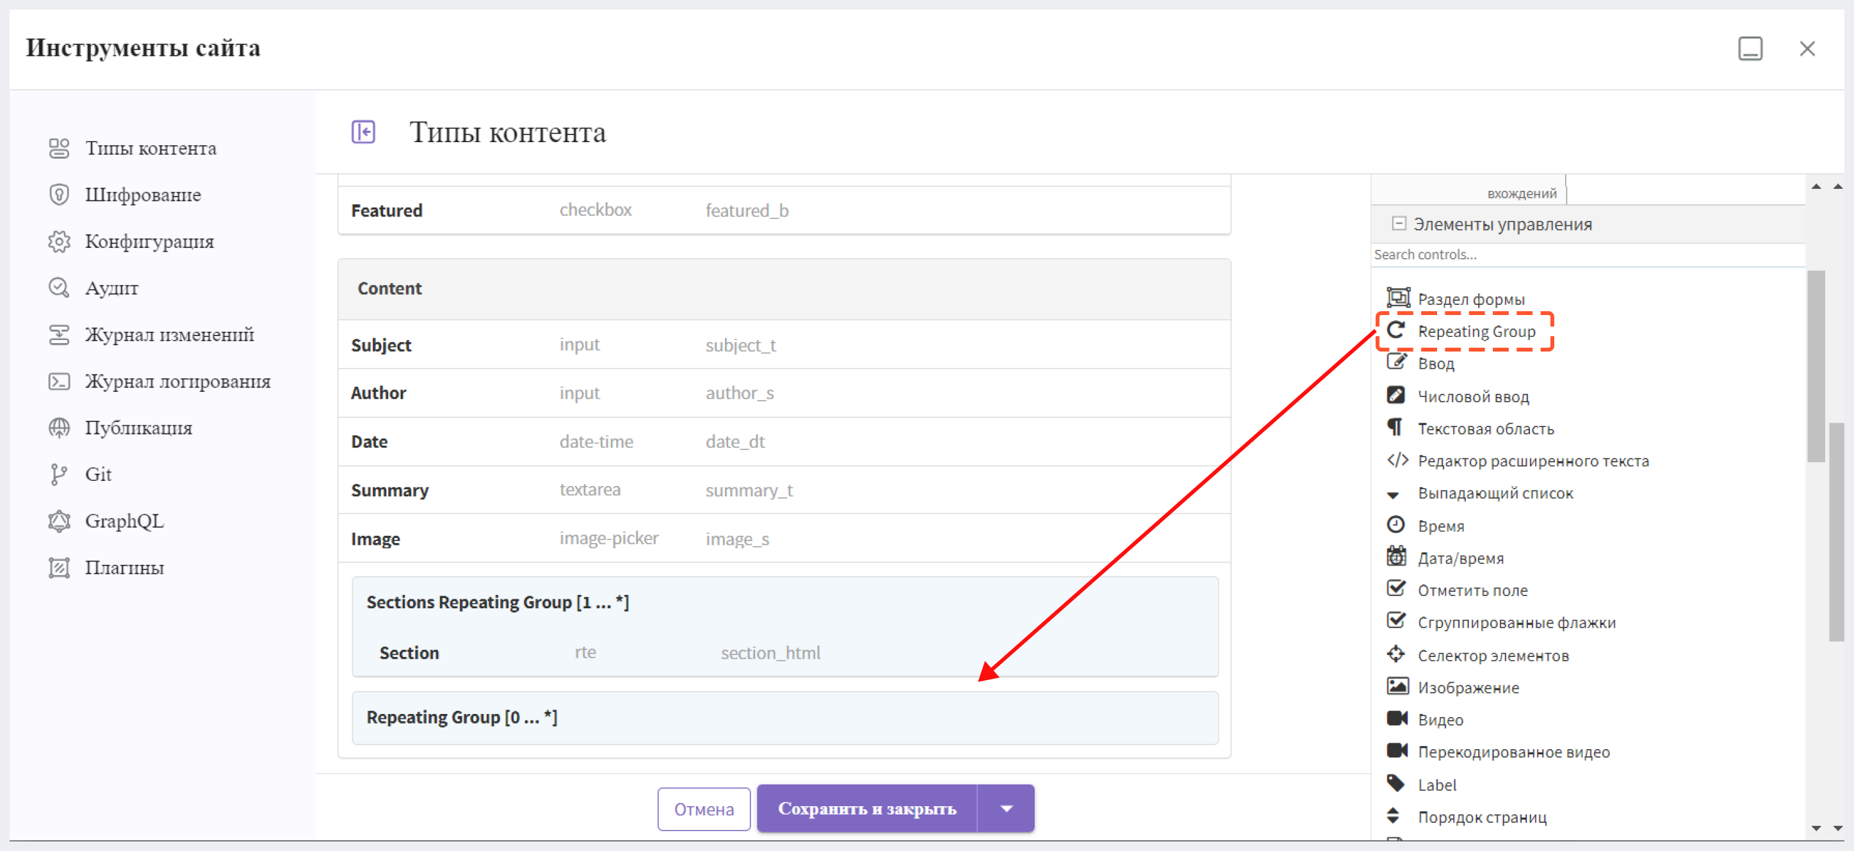
Task: Click Сохранить и закрыть button
Action: pos(866,809)
